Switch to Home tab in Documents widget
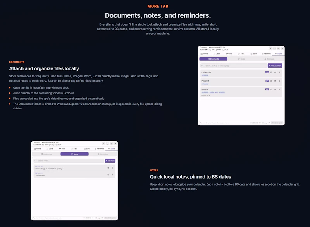 (204, 54)
